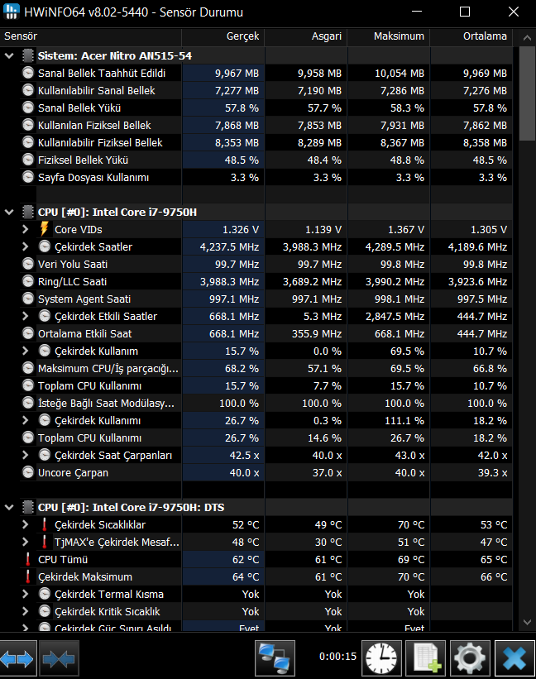Click the 42.5 x multiplier value
The width and height of the screenshot is (536, 679).
click(x=244, y=456)
